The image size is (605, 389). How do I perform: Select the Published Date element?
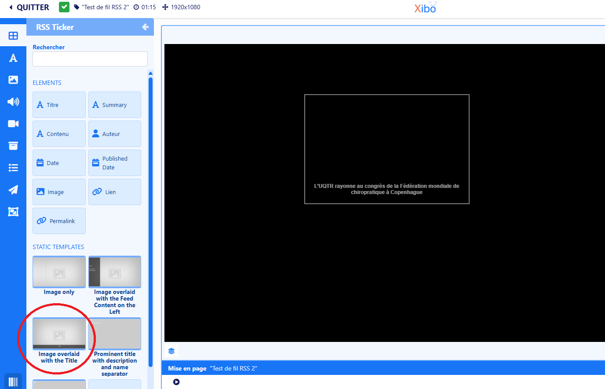tap(115, 163)
